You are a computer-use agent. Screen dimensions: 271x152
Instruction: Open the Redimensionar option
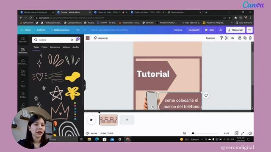(x=60, y=30)
